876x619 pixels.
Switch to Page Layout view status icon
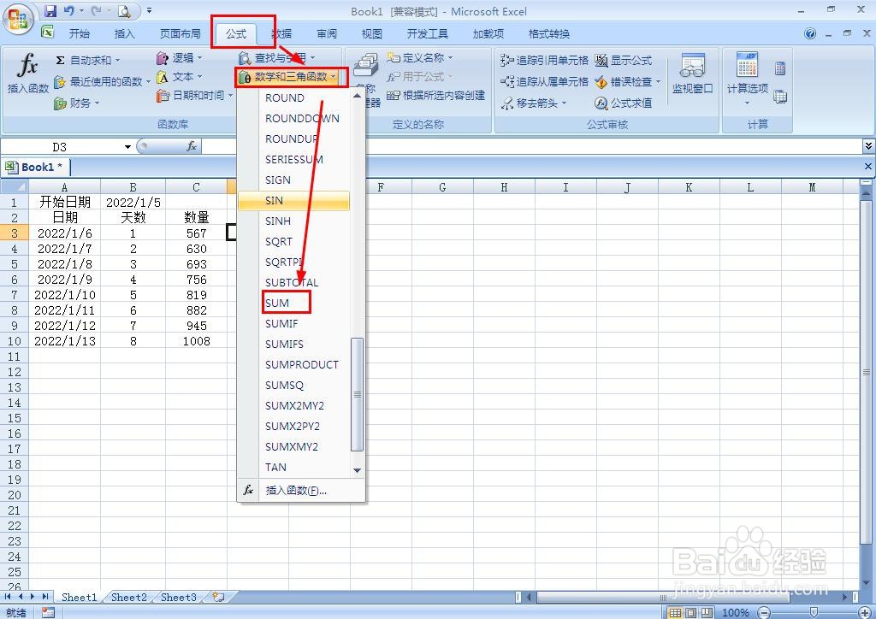click(x=691, y=613)
